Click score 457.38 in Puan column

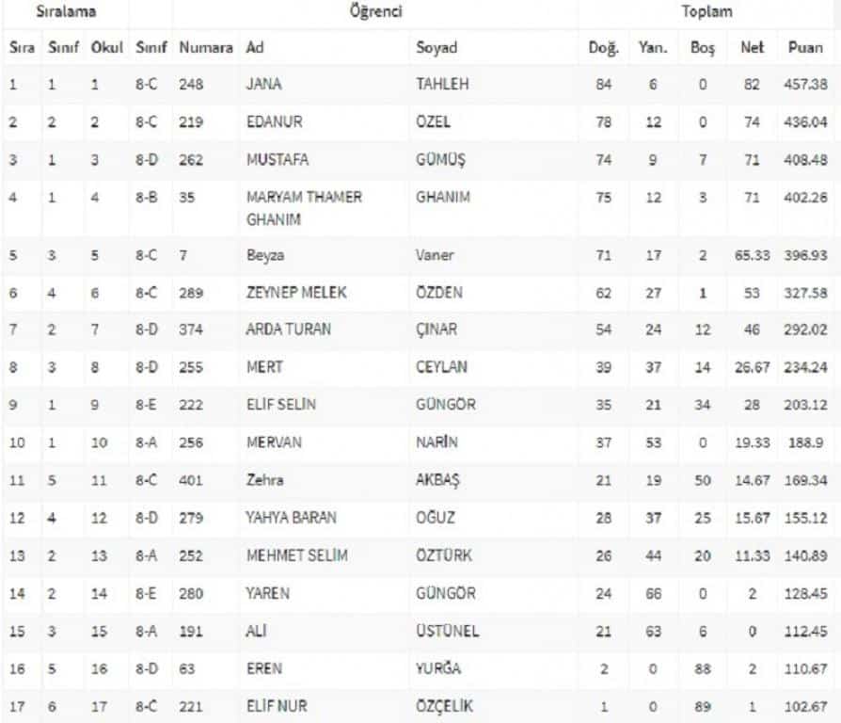click(x=805, y=85)
